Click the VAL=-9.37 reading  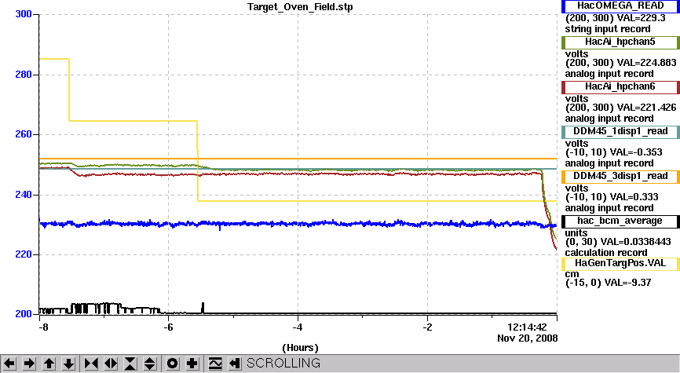point(630,283)
